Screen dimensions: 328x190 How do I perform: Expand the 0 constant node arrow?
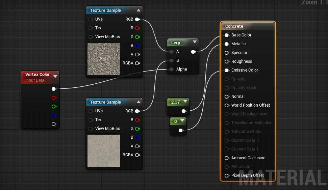point(182,120)
